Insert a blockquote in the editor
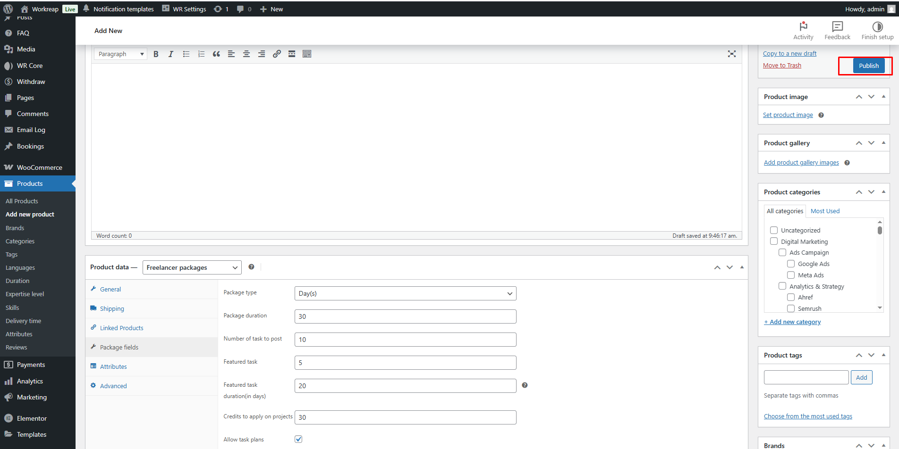This screenshot has width=899, height=449. pos(216,54)
